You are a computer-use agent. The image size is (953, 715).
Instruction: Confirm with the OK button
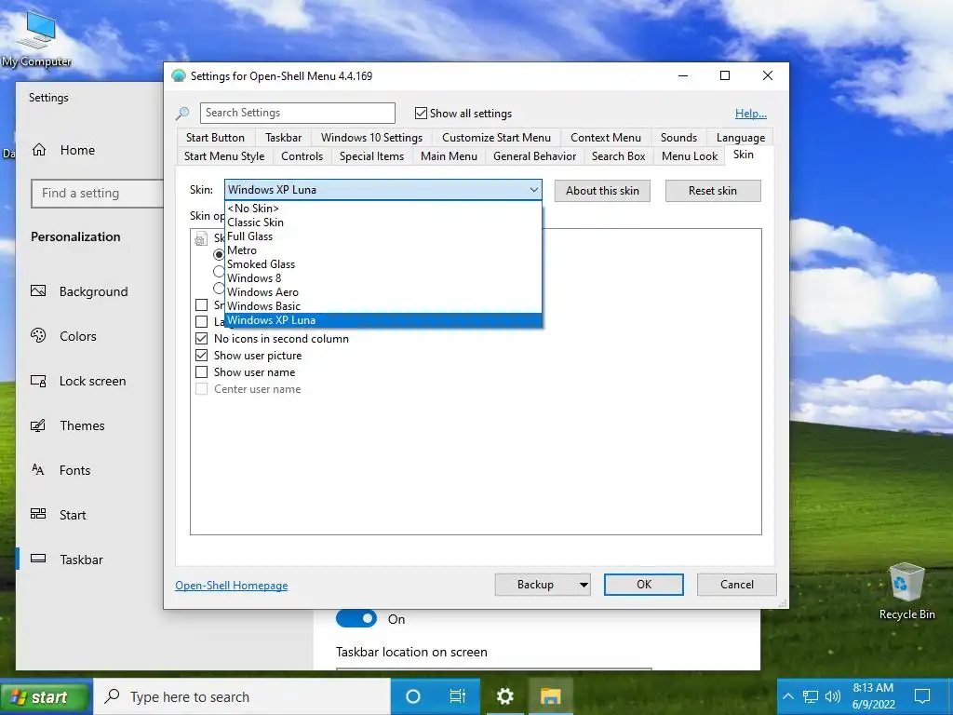click(x=644, y=585)
